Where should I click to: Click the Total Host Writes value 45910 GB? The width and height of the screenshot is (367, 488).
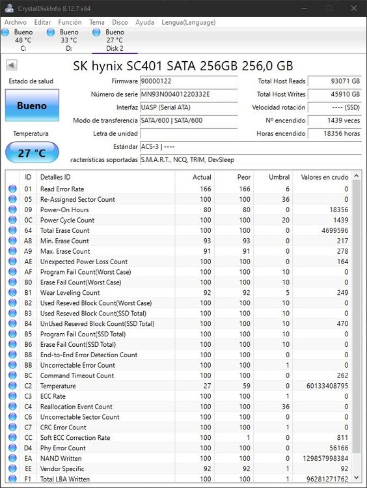coord(334,94)
